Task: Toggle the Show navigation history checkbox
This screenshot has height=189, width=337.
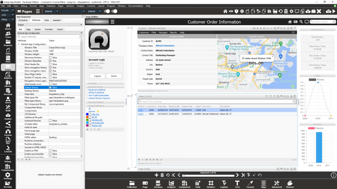Action: click(x=51, y=67)
